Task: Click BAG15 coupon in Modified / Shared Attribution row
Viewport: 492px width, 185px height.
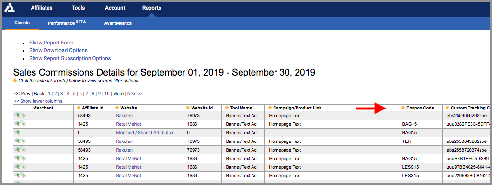Action: point(410,133)
